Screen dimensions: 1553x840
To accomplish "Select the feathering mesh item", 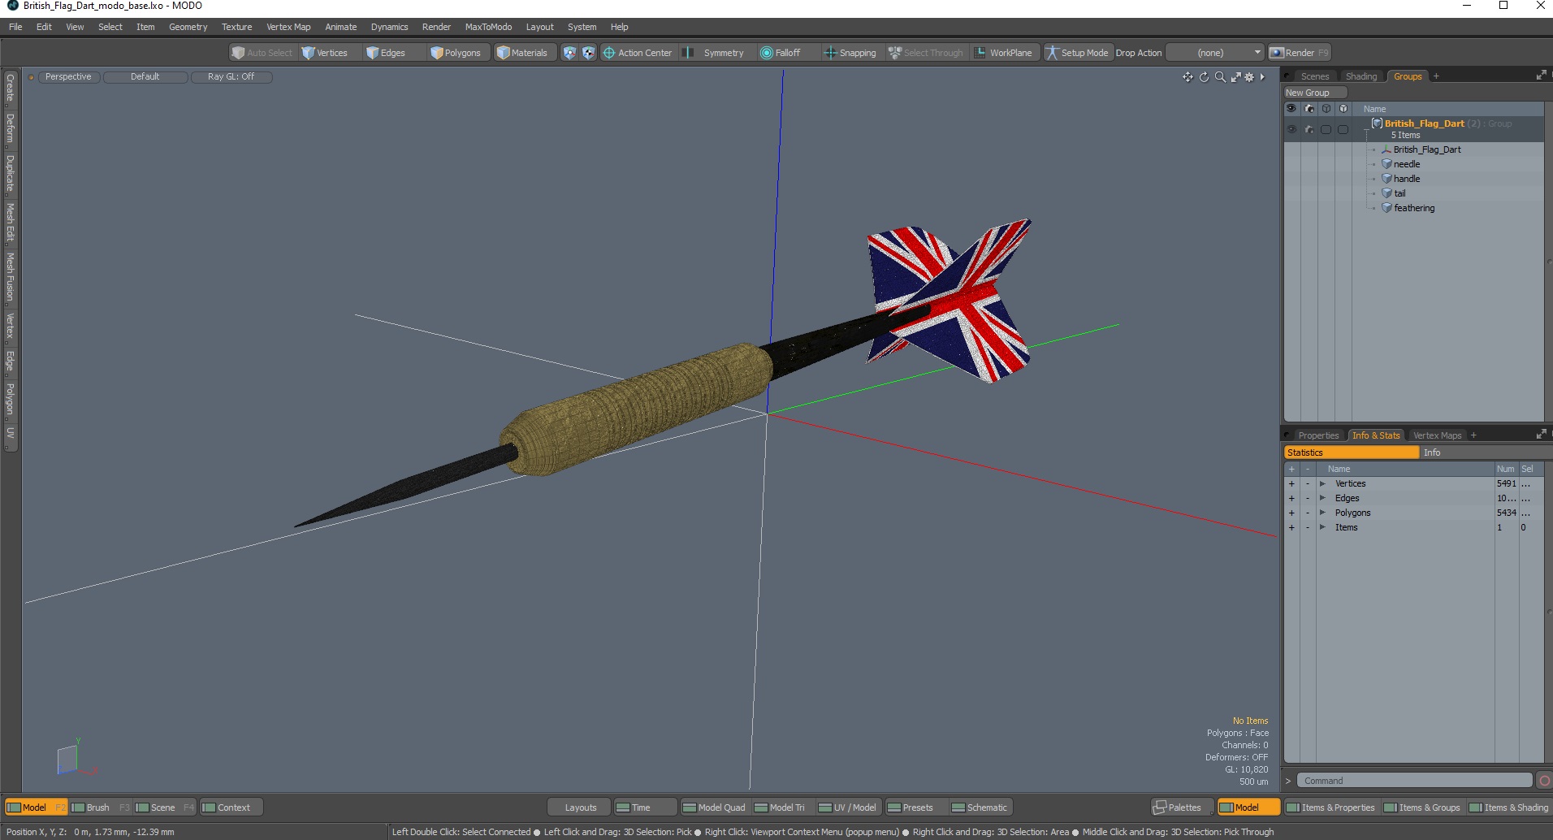I will 1414,208.
